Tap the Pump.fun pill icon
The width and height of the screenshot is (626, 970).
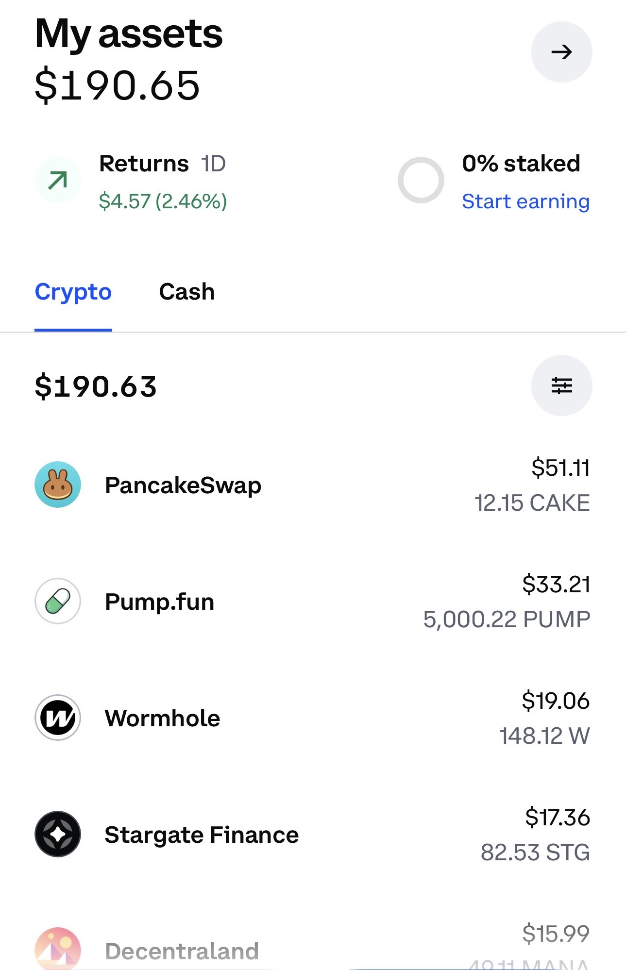(x=58, y=601)
